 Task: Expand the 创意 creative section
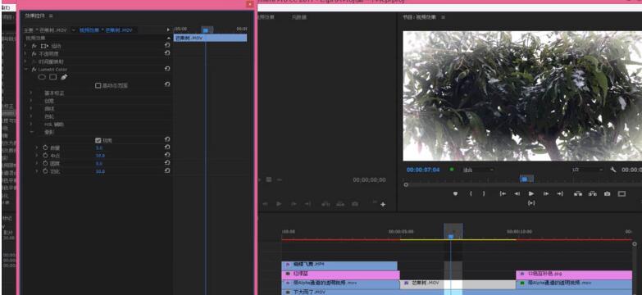tap(31, 101)
